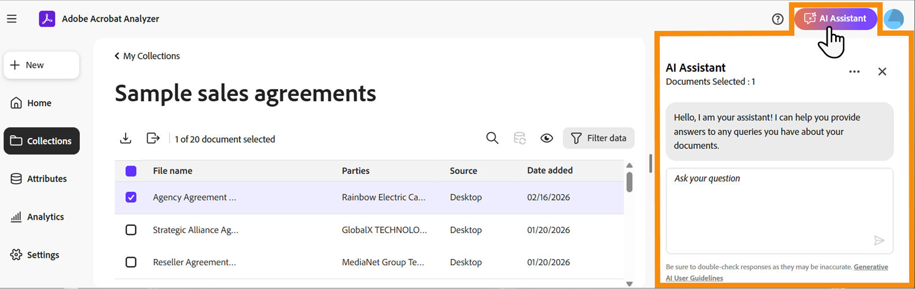Sort by Parties column header
915x289 pixels.
355,171
